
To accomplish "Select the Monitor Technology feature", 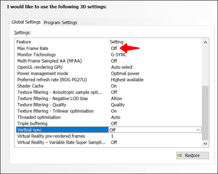I will pyautogui.click(x=36, y=55).
